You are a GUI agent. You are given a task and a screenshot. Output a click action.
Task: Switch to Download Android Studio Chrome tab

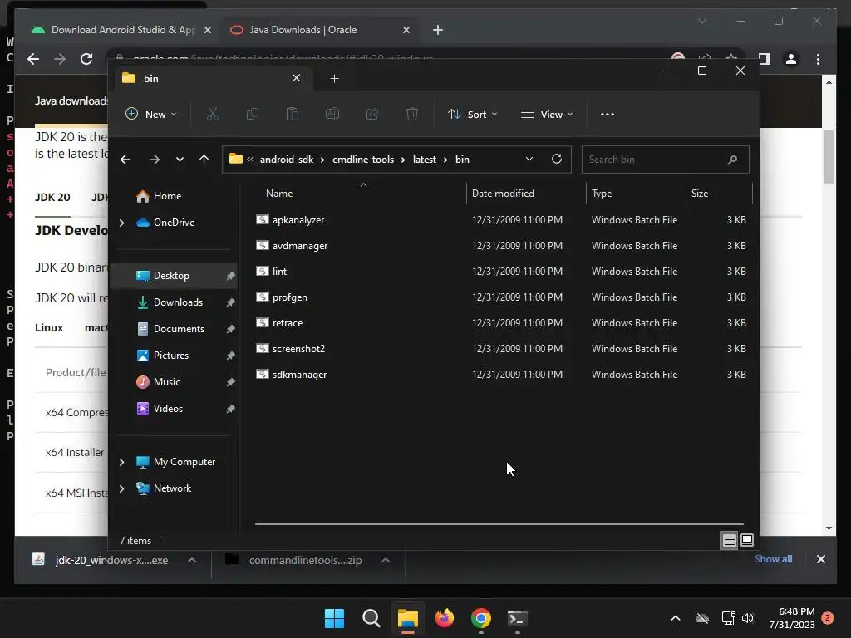tap(121, 30)
